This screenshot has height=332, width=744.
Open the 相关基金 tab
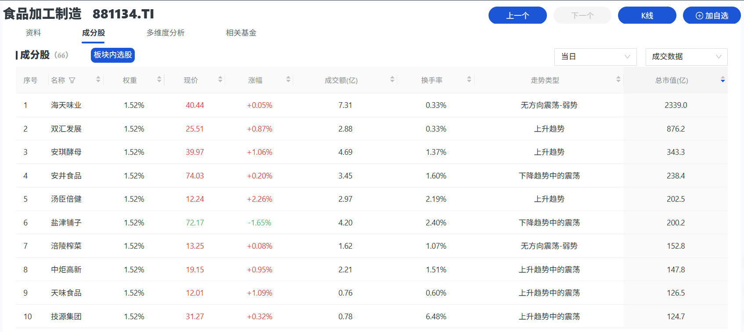coord(241,33)
